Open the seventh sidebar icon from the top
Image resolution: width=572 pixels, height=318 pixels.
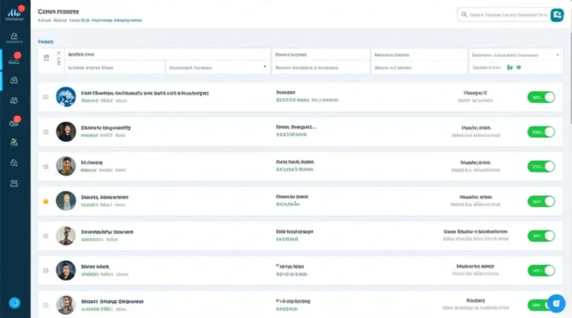pos(14,163)
